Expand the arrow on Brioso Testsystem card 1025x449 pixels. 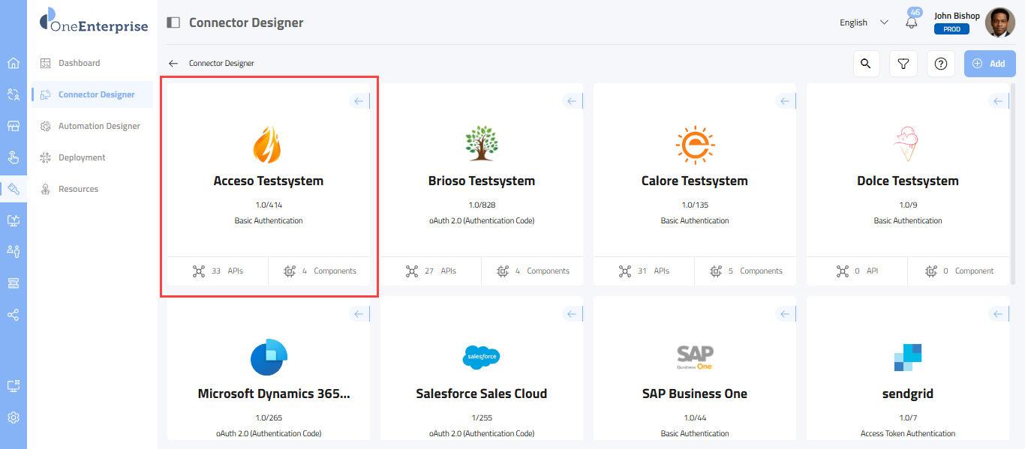tap(573, 101)
